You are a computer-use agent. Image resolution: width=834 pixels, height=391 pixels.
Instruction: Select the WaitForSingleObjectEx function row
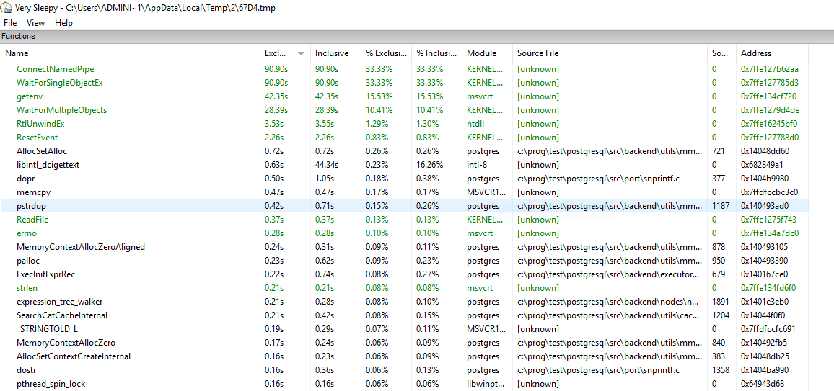[59, 83]
